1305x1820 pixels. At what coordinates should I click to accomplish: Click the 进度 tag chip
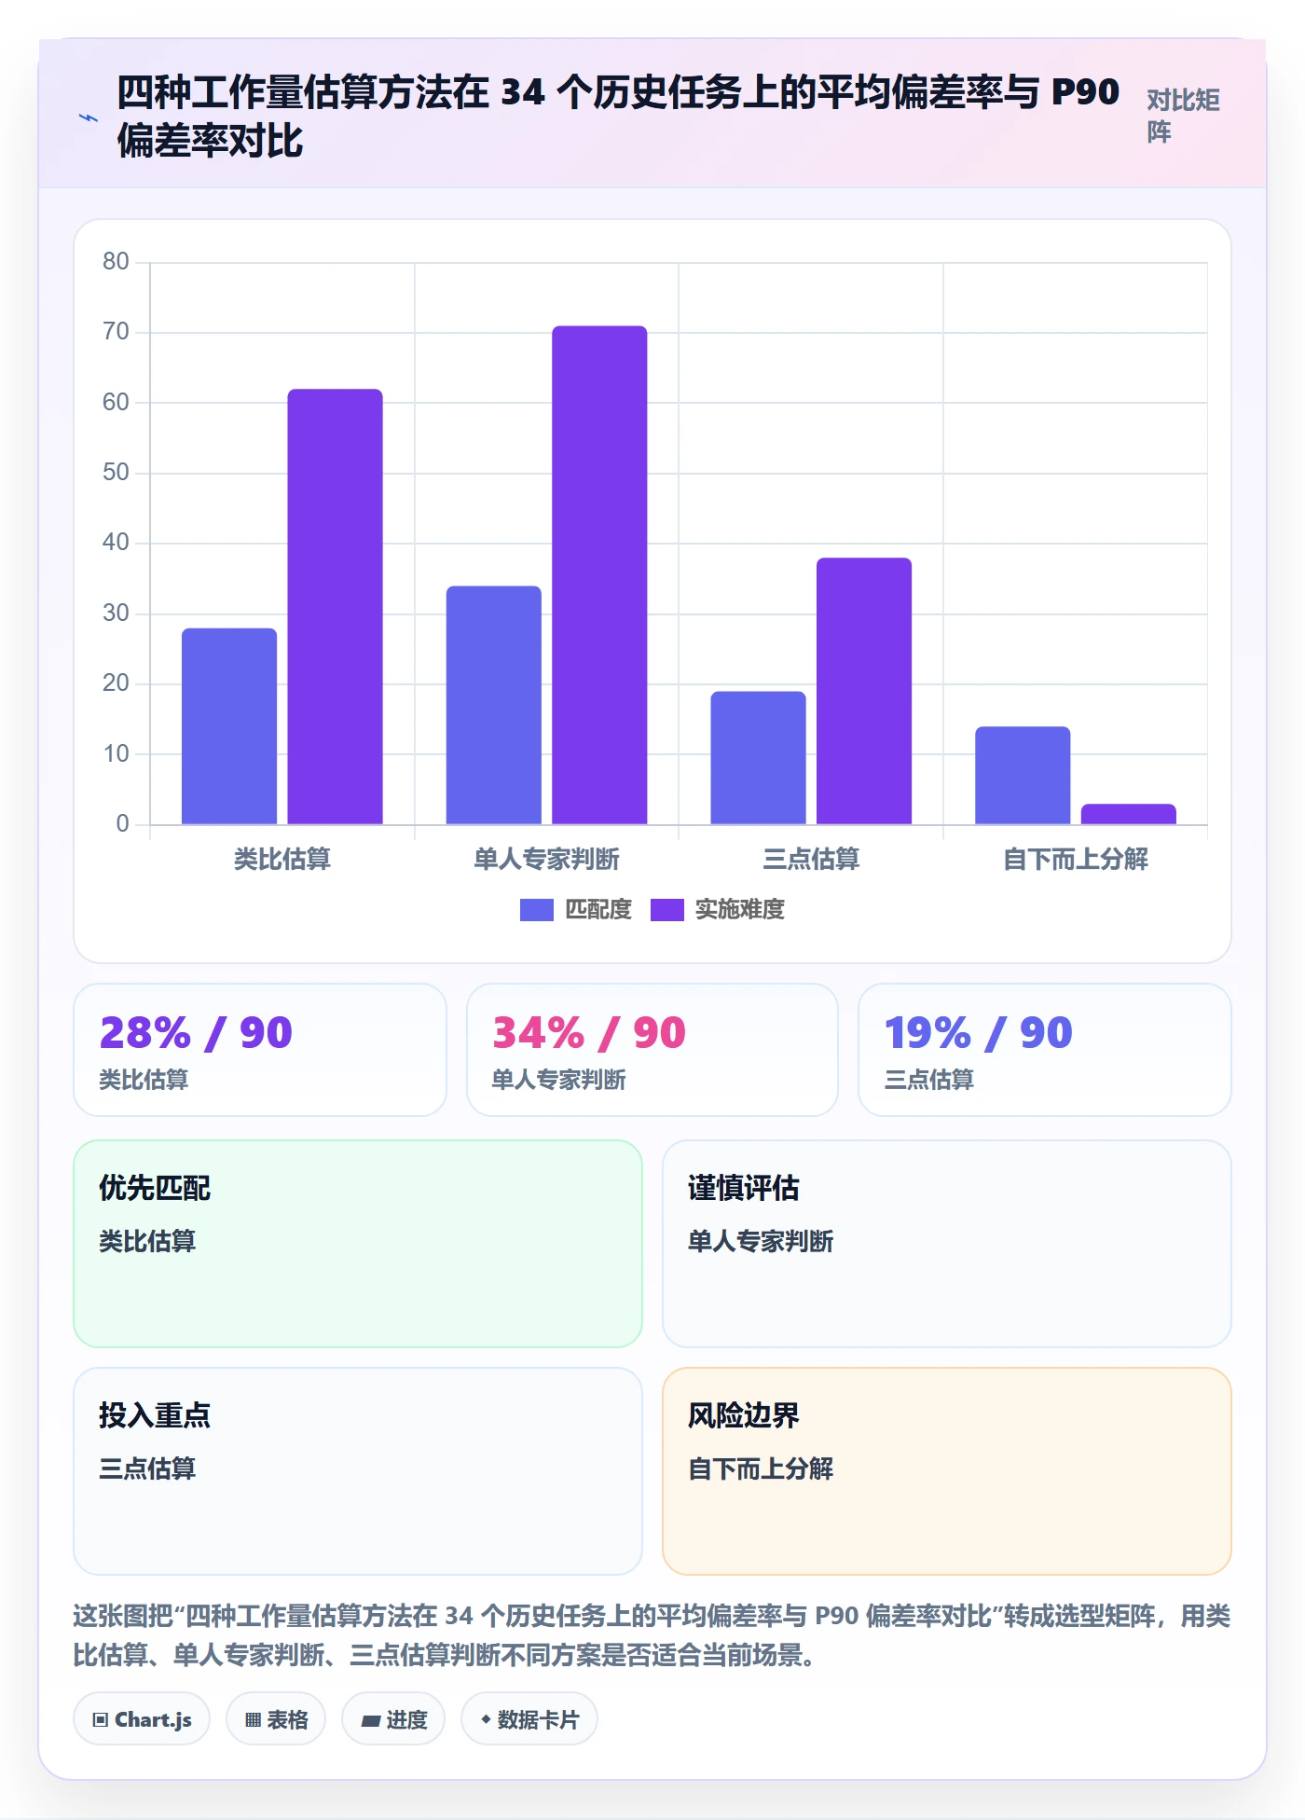point(393,1718)
